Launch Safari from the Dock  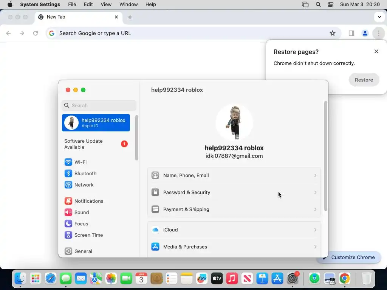pos(51,279)
